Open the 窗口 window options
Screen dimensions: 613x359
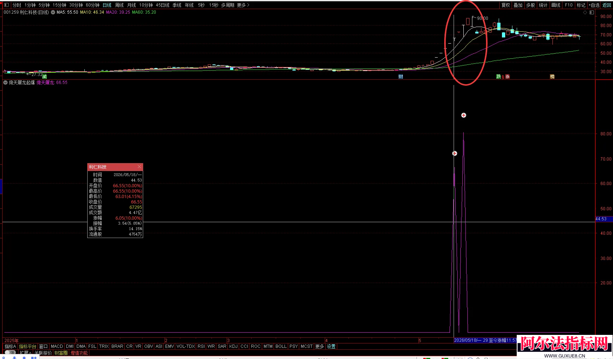(x=43, y=346)
